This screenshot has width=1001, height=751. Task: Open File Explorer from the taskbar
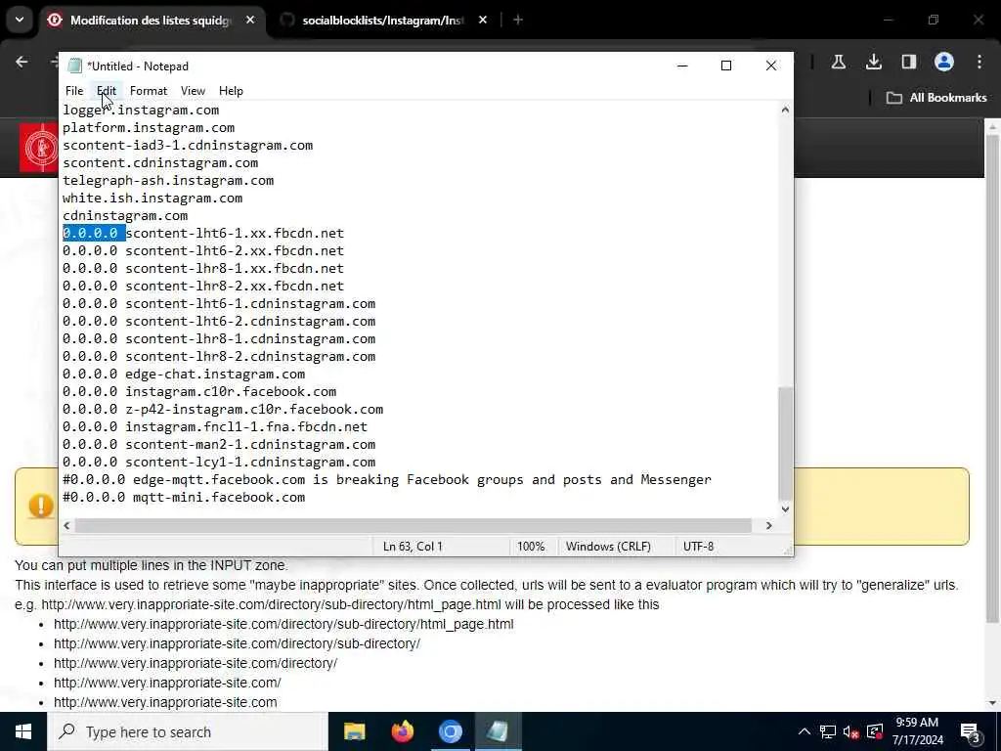pos(354,731)
